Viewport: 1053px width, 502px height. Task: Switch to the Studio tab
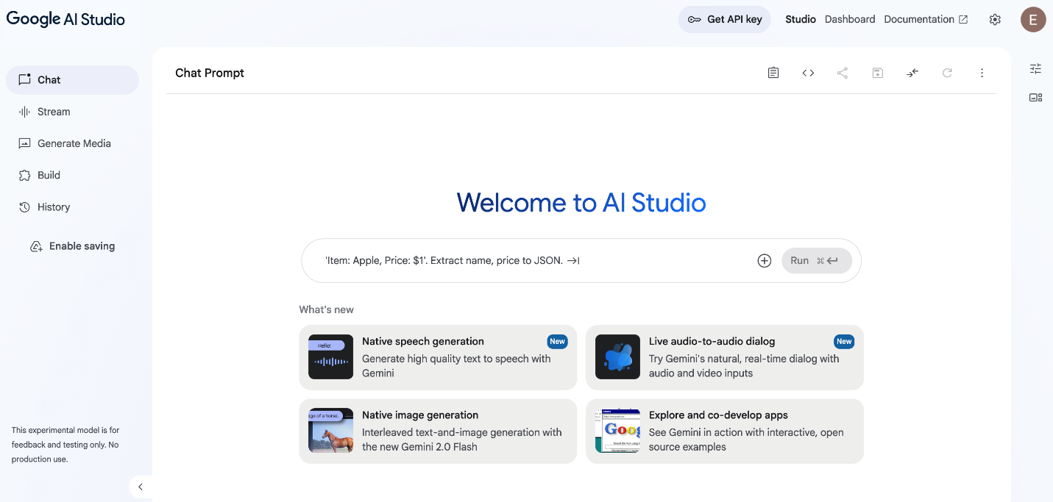tap(801, 20)
